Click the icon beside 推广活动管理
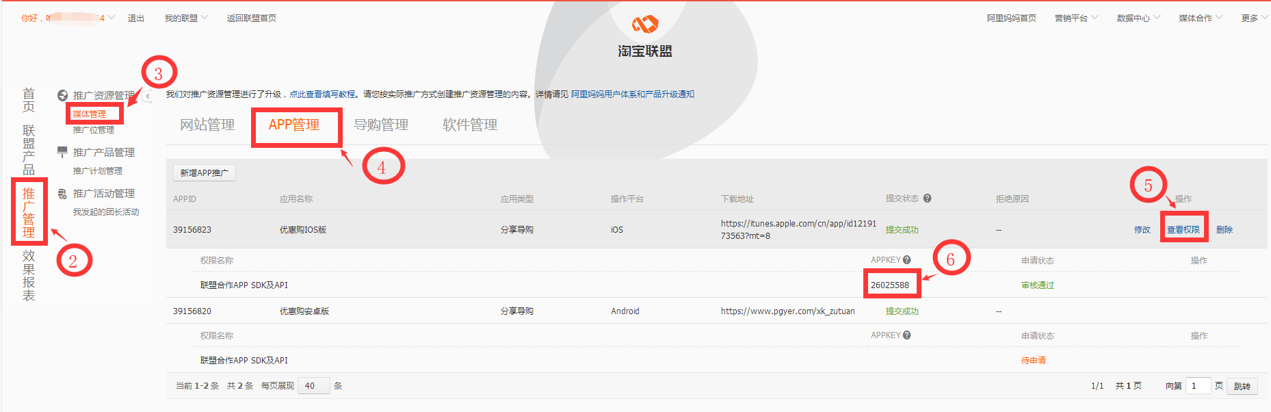 pyautogui.click(x=62, y=194)
